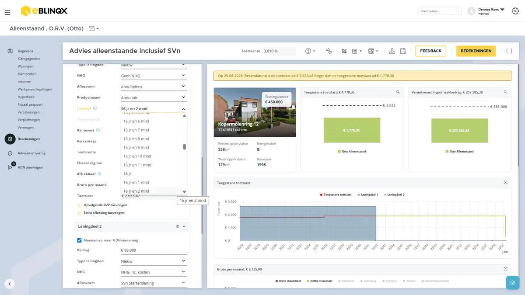Viewport: 525px width, 295px height.
Task: Click the info icon next to Looptijd
Action: click(95, 108)
